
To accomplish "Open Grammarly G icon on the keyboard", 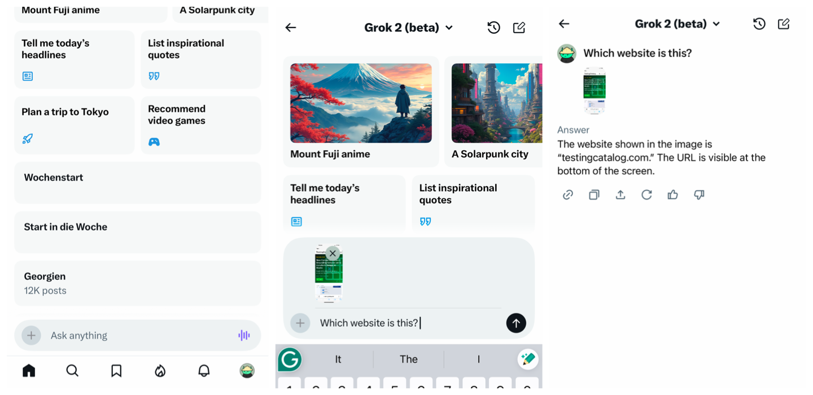I will click(290, 359).
